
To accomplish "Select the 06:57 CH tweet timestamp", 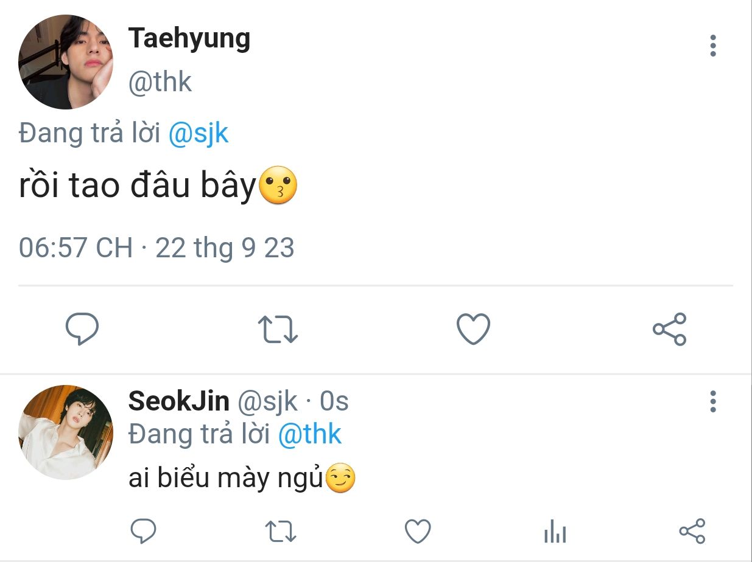I will pos(76,248).
